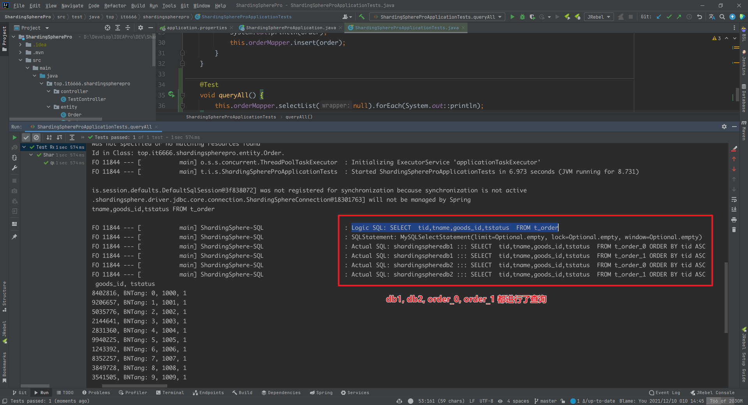Open Project view mode dropdown
Screen dimensions: 748x405
(31, 28)
